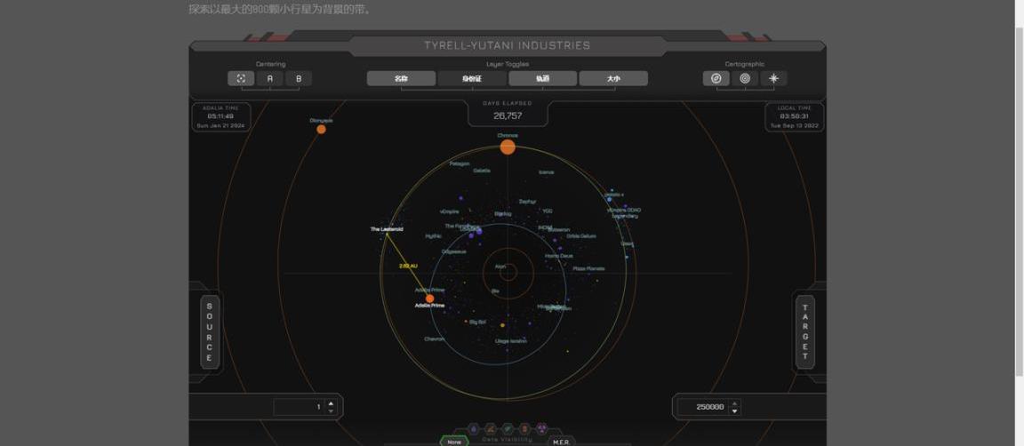This screenshot has width=1024, height=446.
Task: Select the auto-center focus icon under Centering
Action: tap(241, 78)
